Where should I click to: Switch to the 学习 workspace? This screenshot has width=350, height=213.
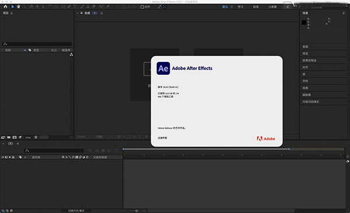(x=240, y=7)
